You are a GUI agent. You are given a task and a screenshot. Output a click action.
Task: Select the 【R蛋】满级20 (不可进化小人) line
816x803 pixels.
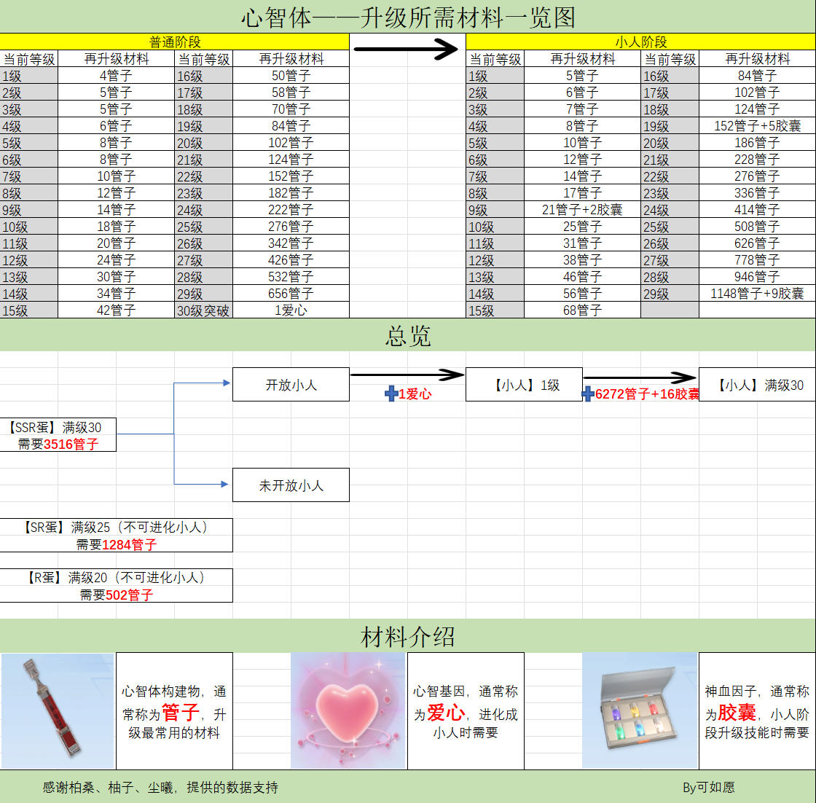pos(116,577)
